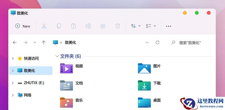
Task: Expand address bar history dropdown
Action: coord(147,42)
